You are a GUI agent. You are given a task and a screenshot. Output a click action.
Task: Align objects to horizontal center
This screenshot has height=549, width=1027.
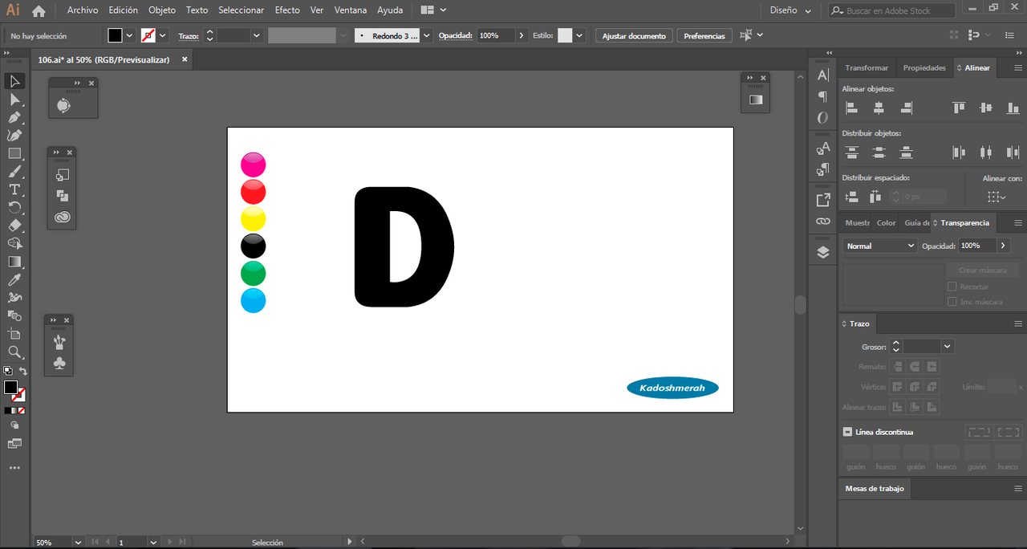[x=879, y=108]
